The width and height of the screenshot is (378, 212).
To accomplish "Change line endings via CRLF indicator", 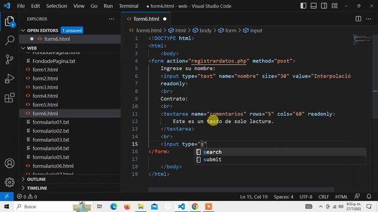I will [324, 197].
